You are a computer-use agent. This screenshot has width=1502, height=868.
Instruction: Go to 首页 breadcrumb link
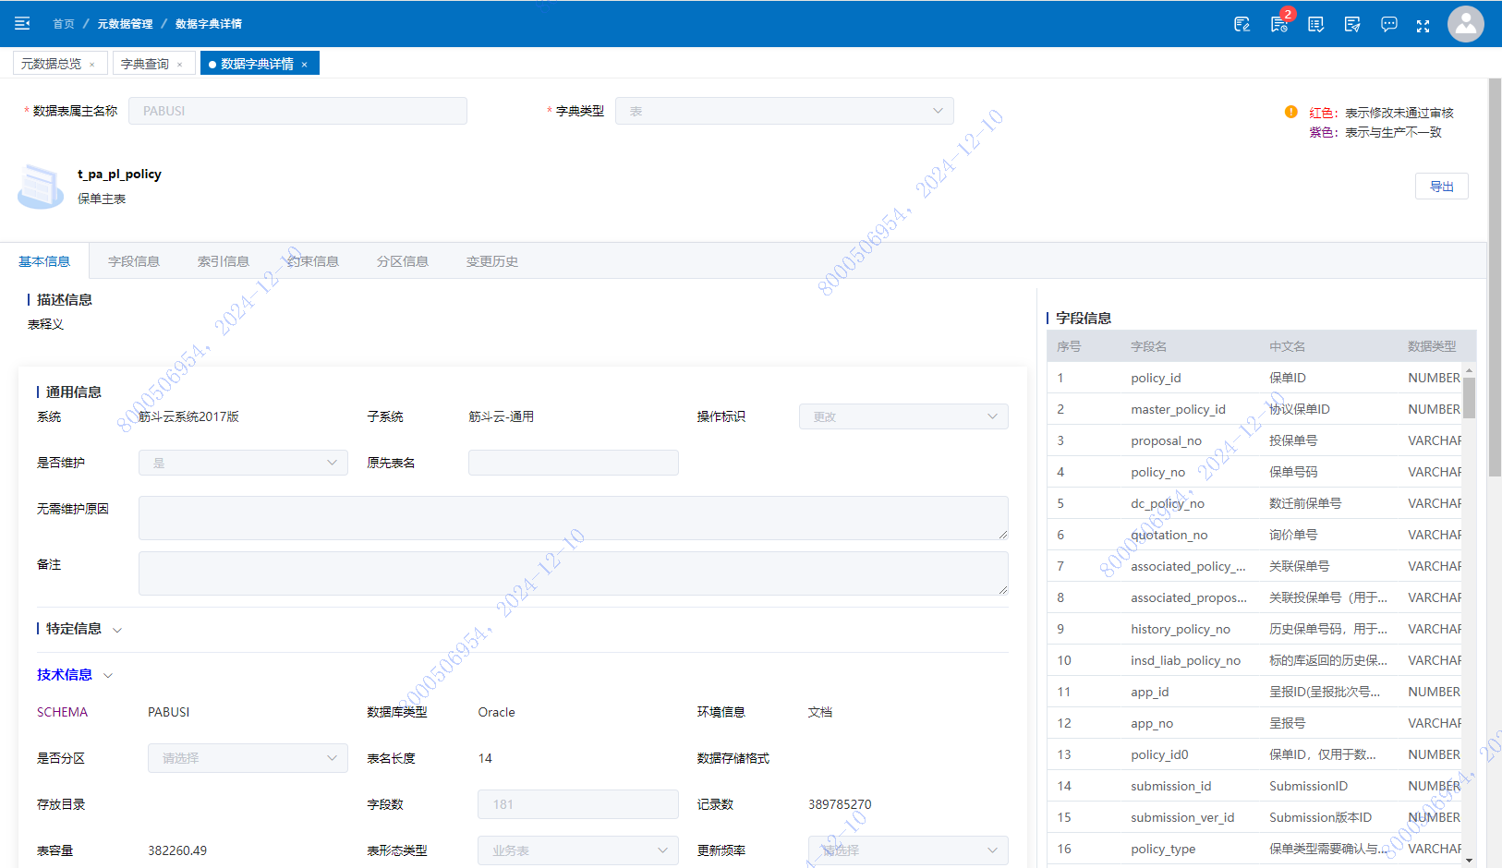tap(64, 24)
